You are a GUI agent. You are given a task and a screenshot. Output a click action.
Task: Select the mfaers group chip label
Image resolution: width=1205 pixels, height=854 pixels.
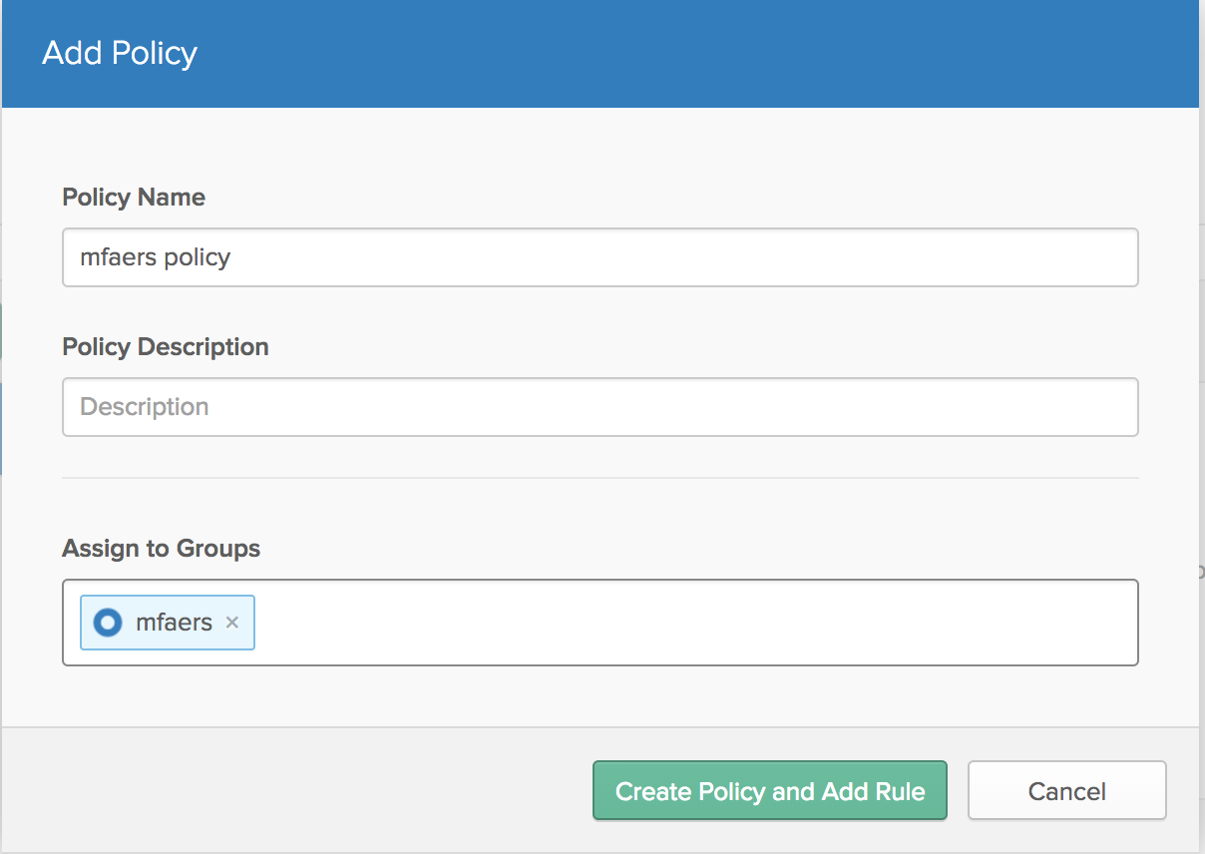tap(174, 623)
